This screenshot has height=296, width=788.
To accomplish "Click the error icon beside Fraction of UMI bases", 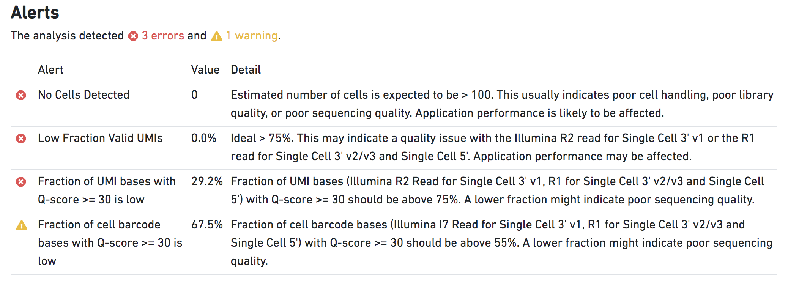I will pyautogui.click(x=21, y=182).
